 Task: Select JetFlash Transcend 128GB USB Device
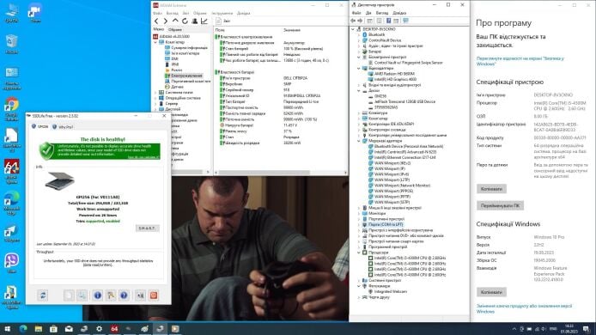click(404, 101)
